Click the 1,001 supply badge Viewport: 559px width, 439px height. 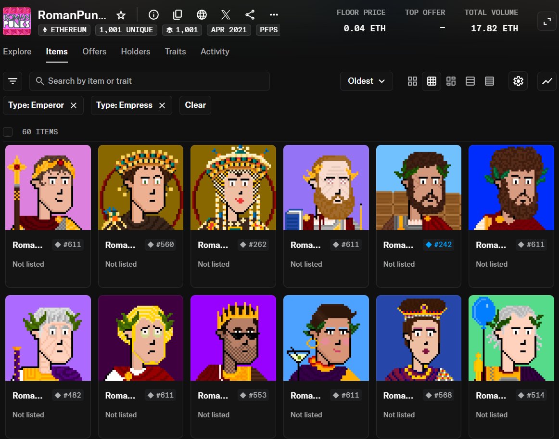click(182, 30)
